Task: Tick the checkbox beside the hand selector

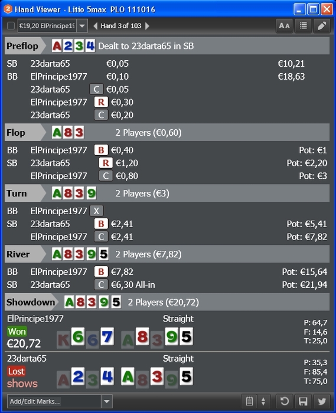Action: (11, 26)
